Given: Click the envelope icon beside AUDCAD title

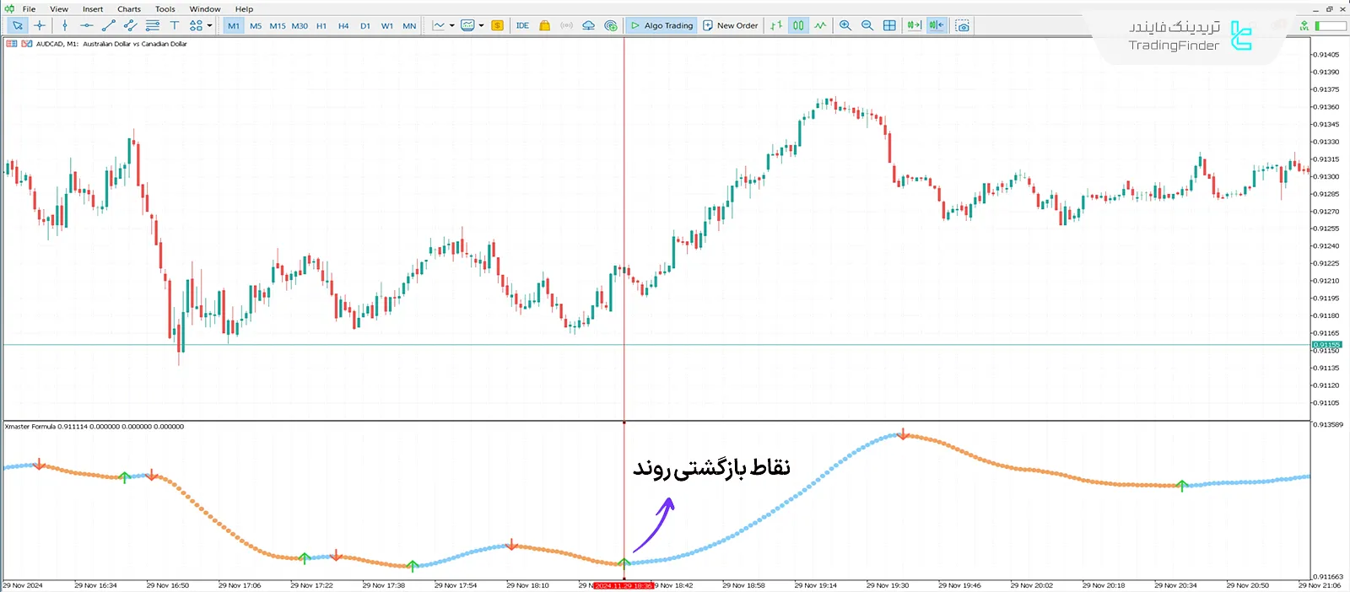Looking at the screenshot, I should 27,44.
